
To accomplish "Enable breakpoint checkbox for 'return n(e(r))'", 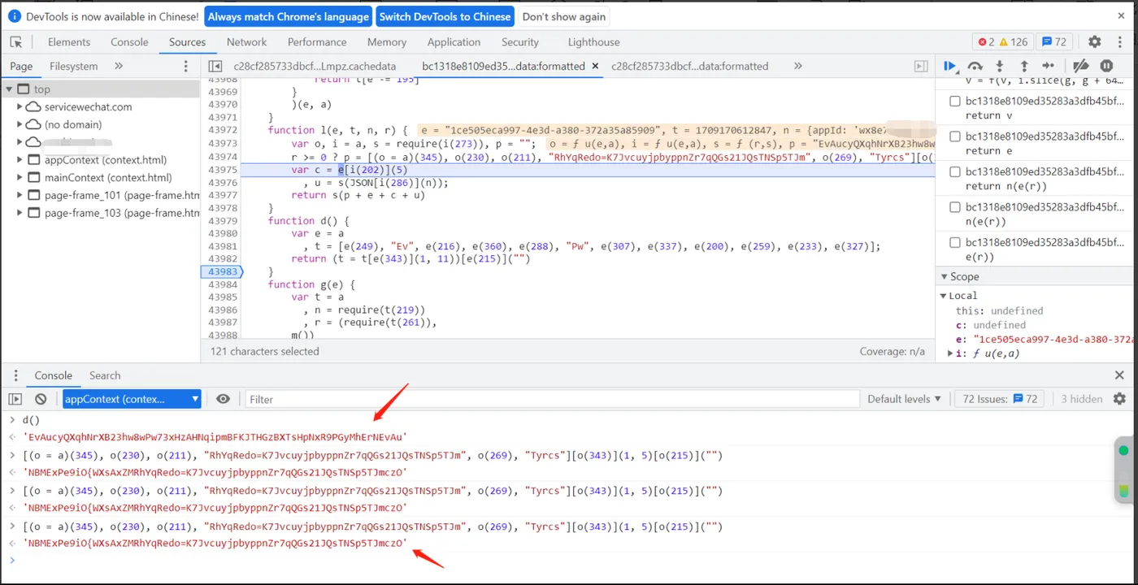I will click(x=955, y=172).
